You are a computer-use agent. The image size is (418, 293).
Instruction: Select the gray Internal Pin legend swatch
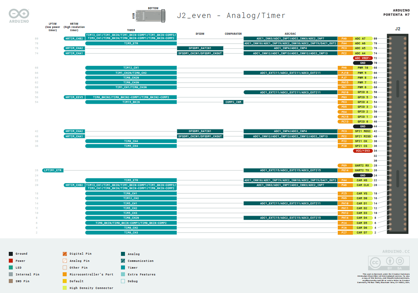coord(11,274)
